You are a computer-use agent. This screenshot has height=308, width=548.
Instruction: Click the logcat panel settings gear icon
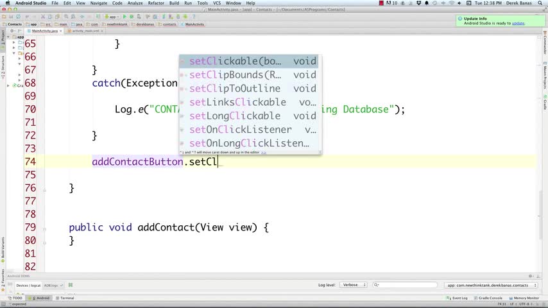click(x=531, y=276)
